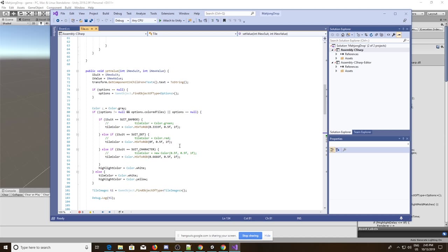The width and height of the screenshot is (448, 252).
Task: Click the Save file floppy disk icon
Action: click(x=86, y=21)
